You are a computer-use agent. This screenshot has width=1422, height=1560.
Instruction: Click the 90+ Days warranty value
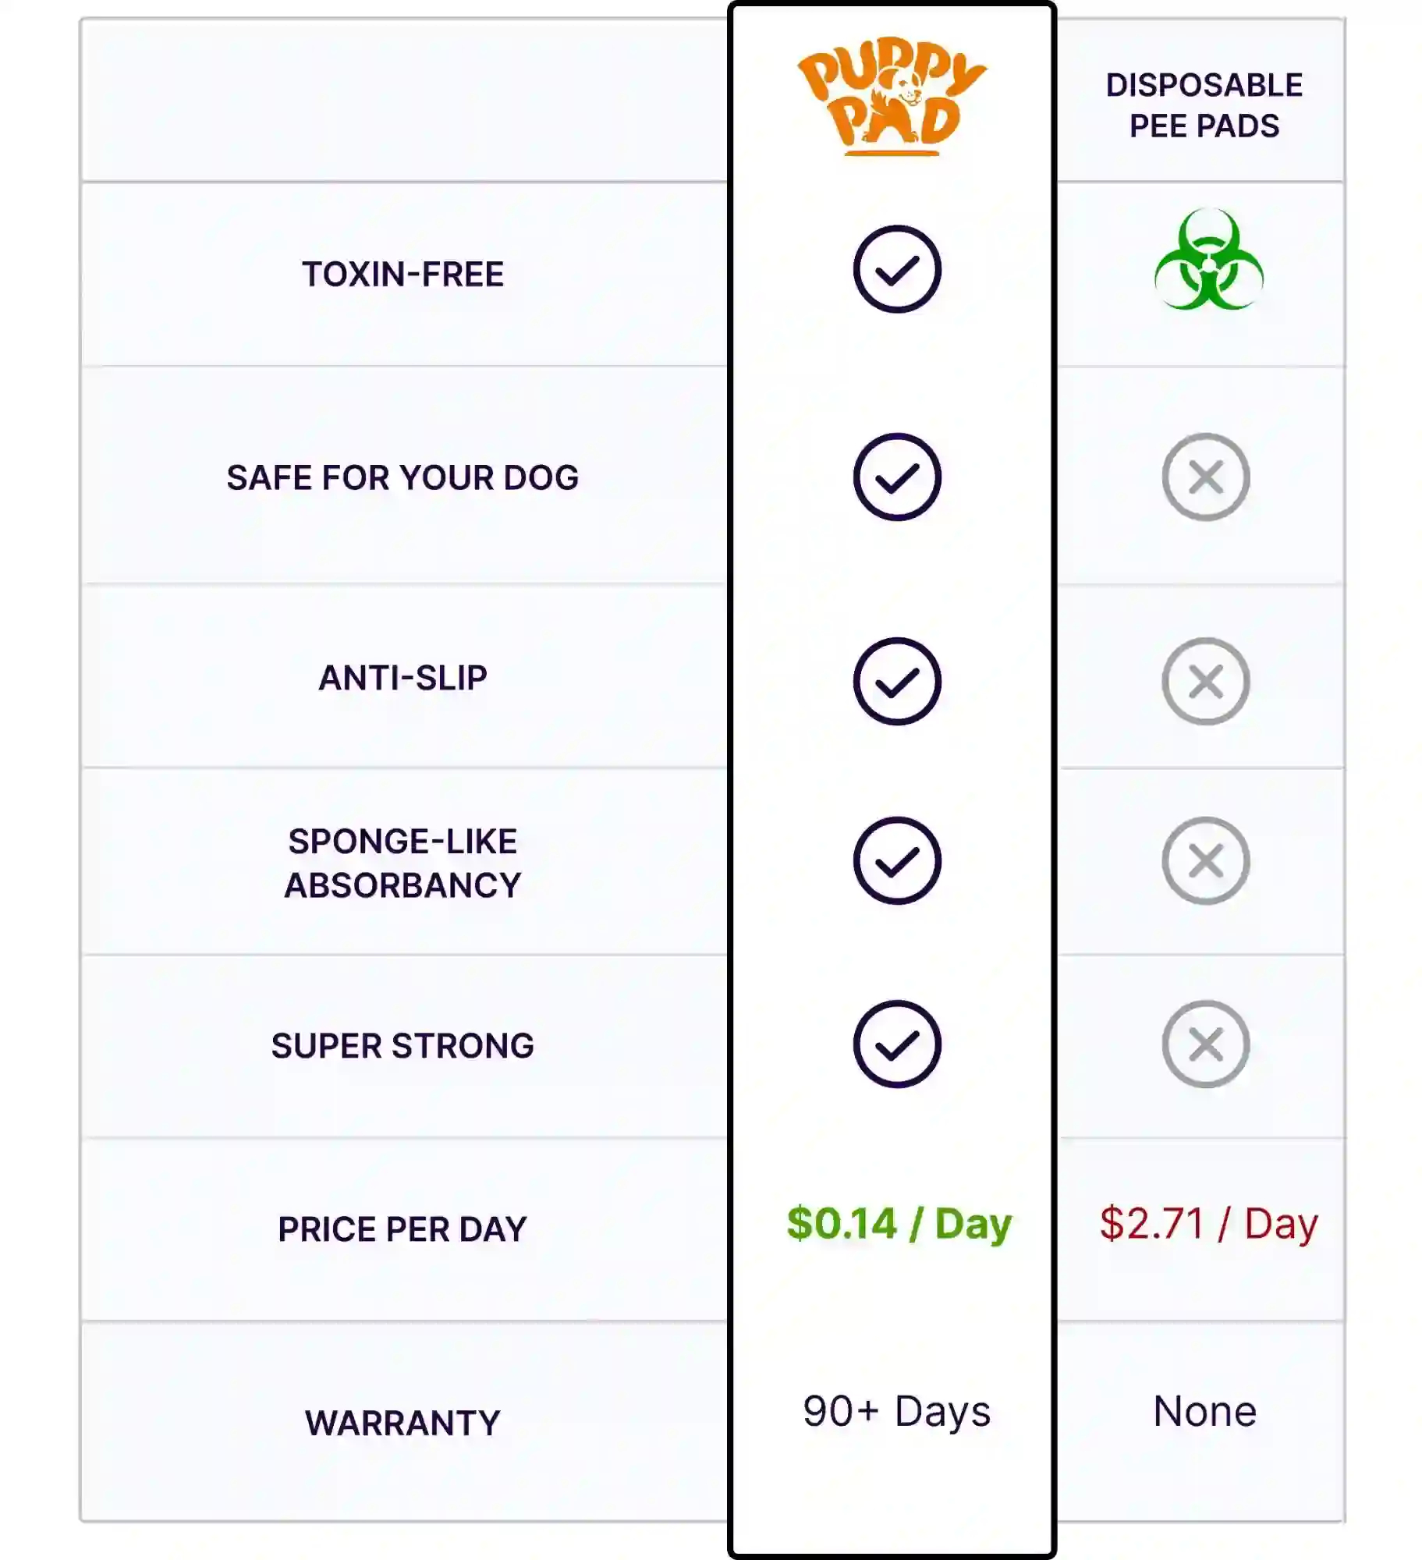[x=897, y=1411]
